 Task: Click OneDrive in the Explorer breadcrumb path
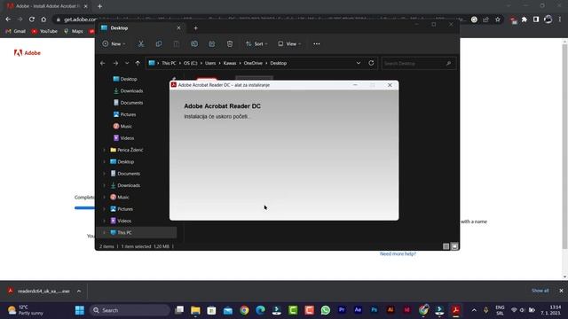click(x=253, y=63)
